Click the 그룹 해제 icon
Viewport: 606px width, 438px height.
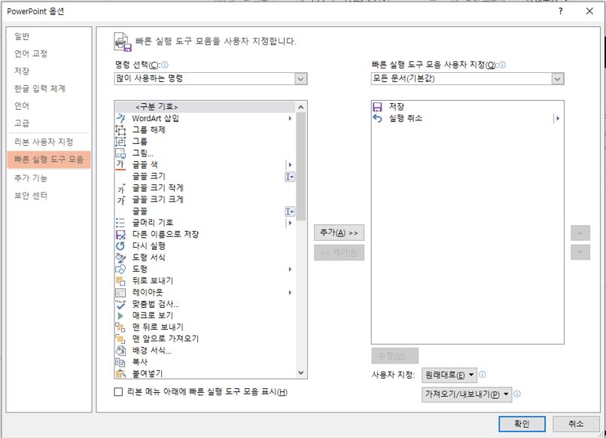click(x=120, y=129)
